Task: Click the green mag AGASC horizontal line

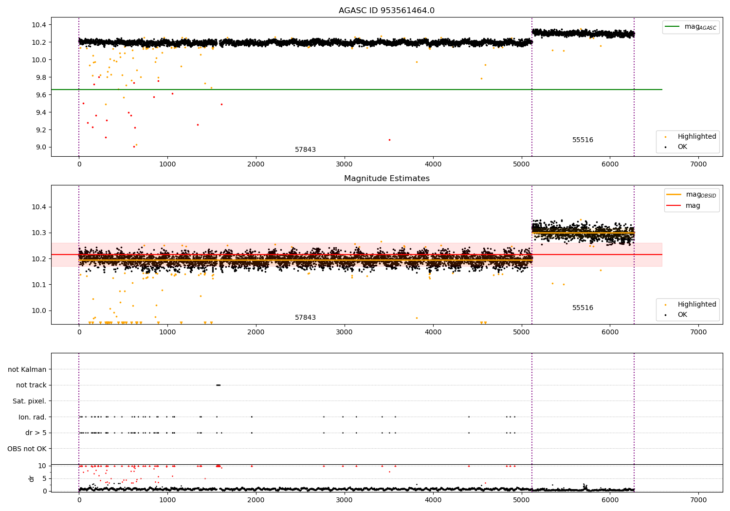Action: 356,90
